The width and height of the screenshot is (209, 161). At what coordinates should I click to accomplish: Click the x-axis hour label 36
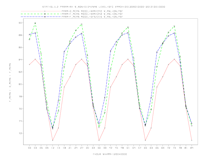click(x=99, y=148)
